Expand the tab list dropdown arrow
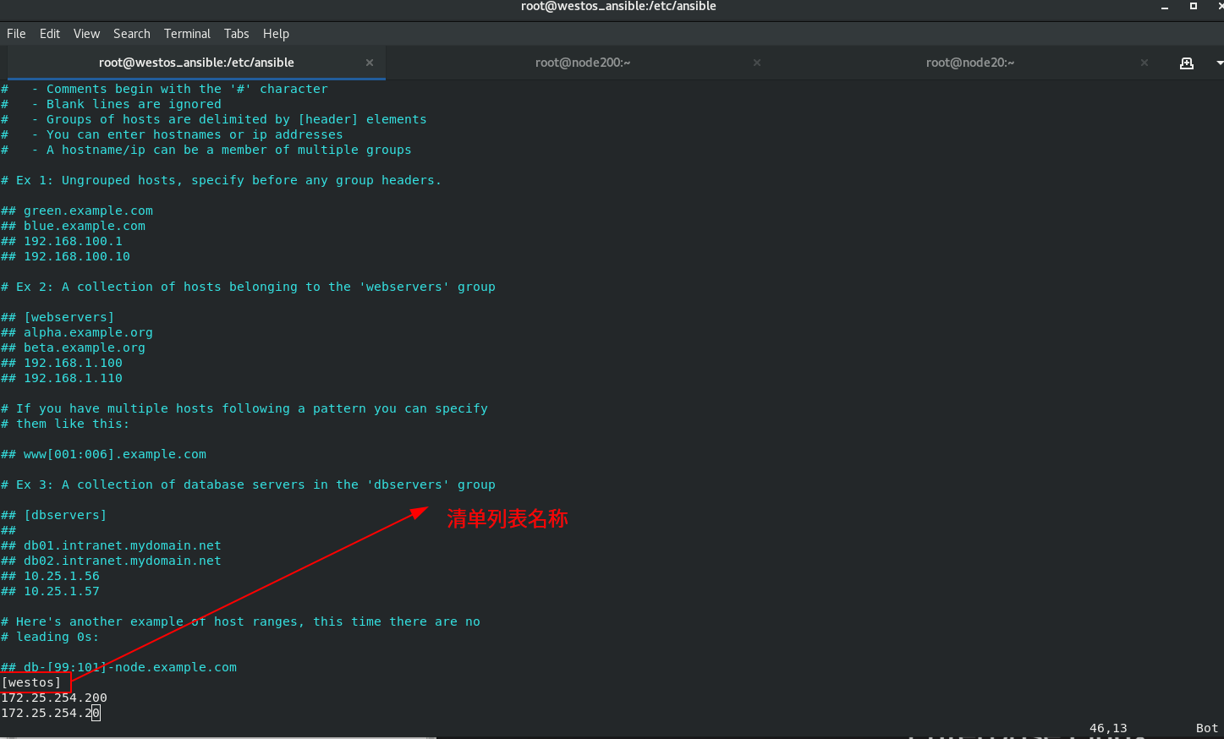The height and width of the screenshot is (739, 1224). pos(1219,63)
